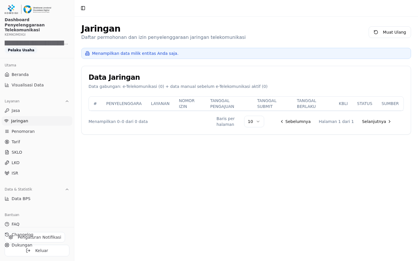Click the Keluar logout arrow icon
418x261 pixels.
click(x=28, y=251)
